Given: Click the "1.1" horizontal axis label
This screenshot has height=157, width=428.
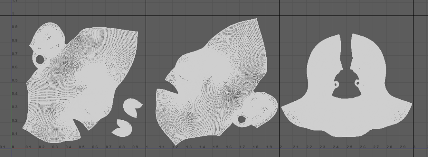Looking at the screenshot, I should pyautogui.click(x=162, y=147).
